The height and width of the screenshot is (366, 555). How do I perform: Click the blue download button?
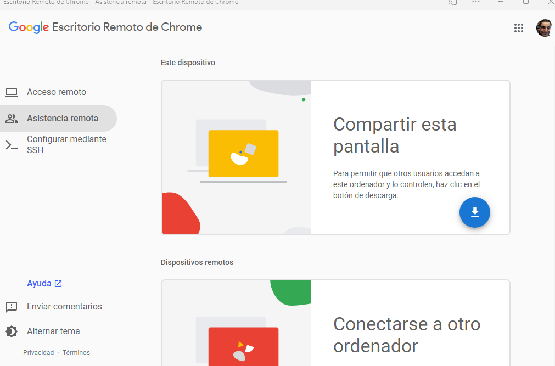point(474,212)
